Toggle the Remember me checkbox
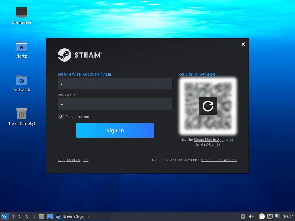 click(60, 117)
